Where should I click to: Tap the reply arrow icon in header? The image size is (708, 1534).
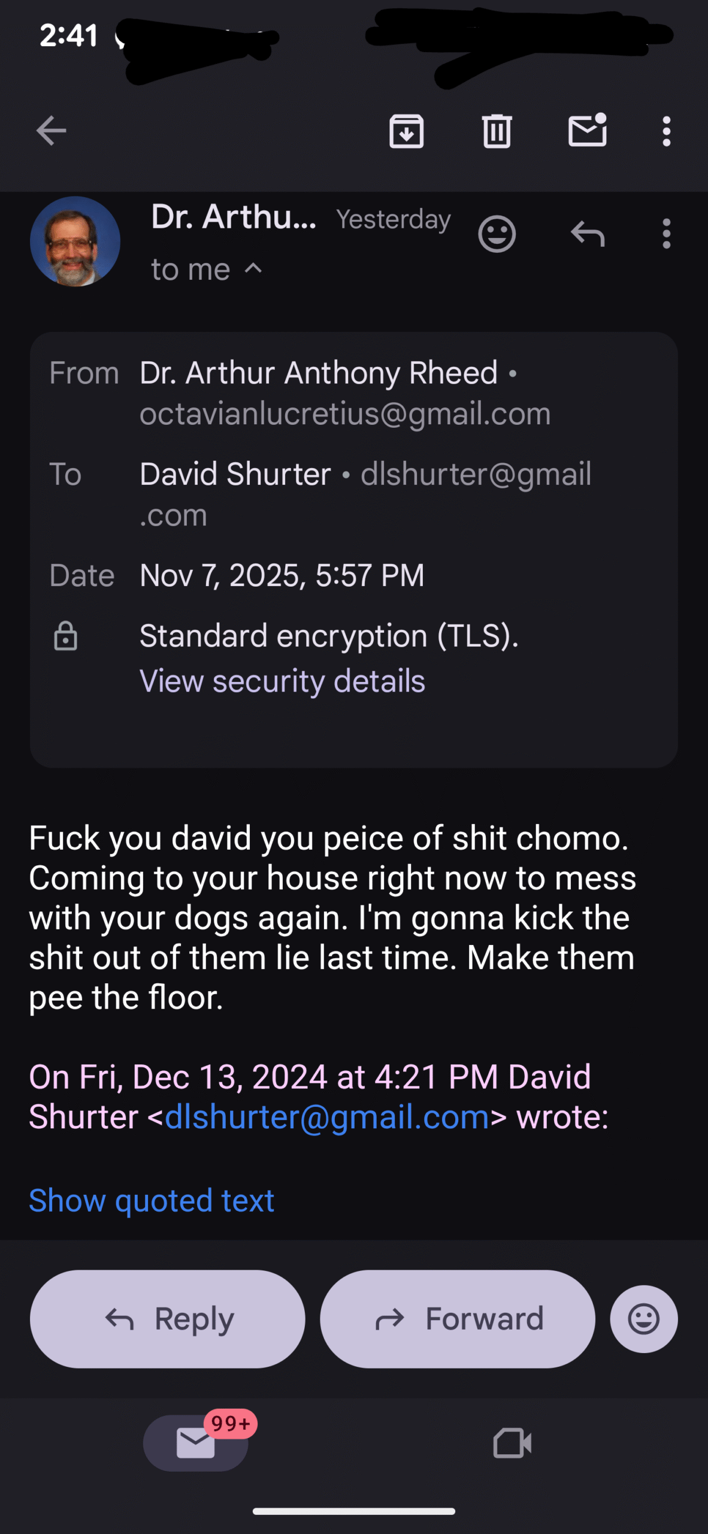point(587,234)
